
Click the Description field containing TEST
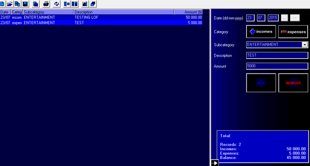coord(277,55)
